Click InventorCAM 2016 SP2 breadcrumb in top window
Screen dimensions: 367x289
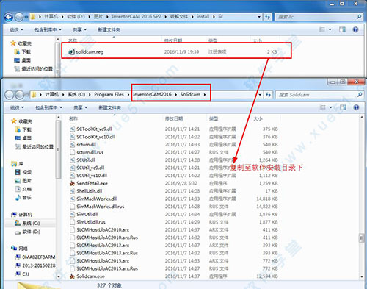tap(137, 16)
